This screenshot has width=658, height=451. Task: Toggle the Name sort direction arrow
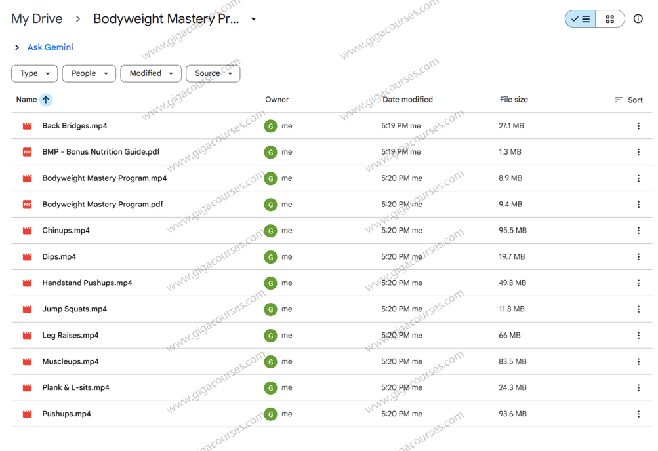45,99
